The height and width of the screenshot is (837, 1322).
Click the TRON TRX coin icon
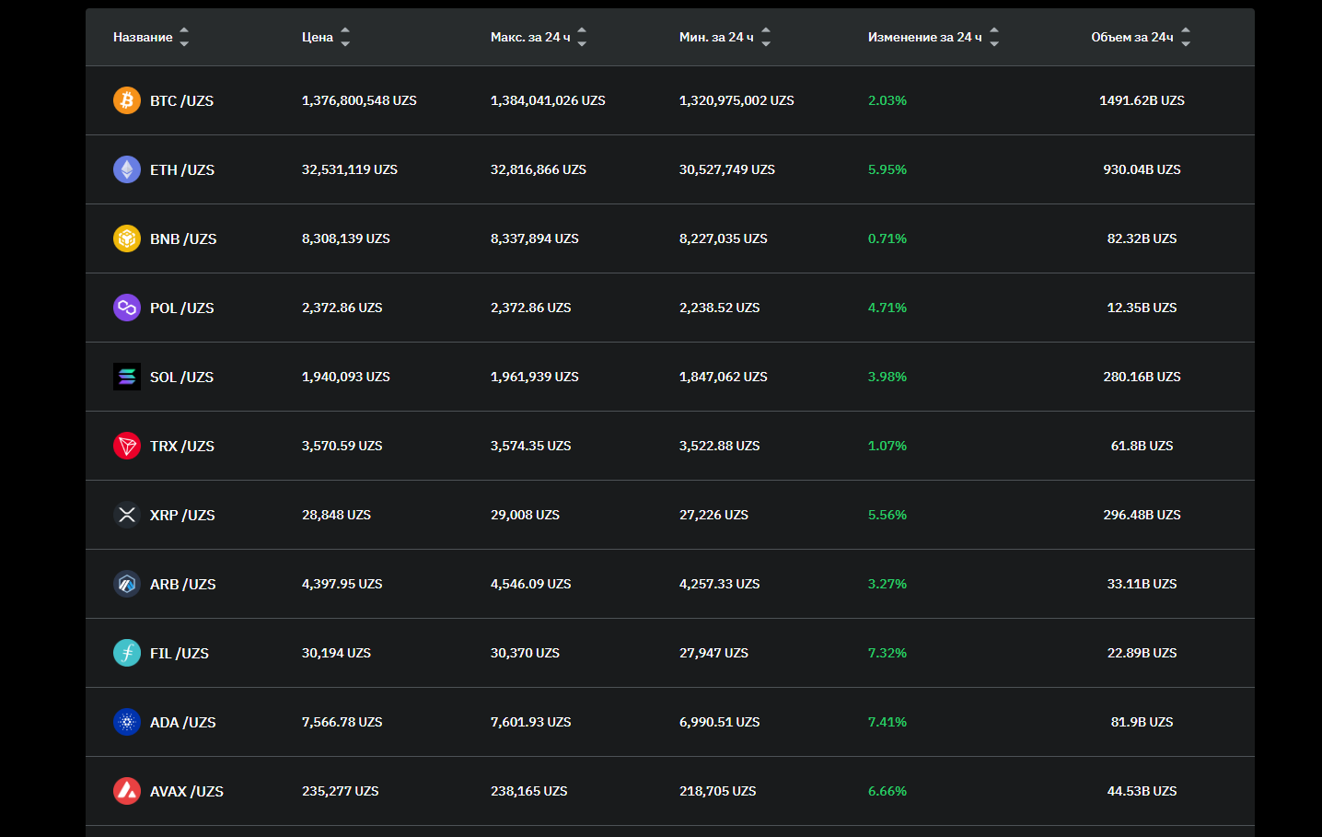pyautogui.click(x=127, y=446)
